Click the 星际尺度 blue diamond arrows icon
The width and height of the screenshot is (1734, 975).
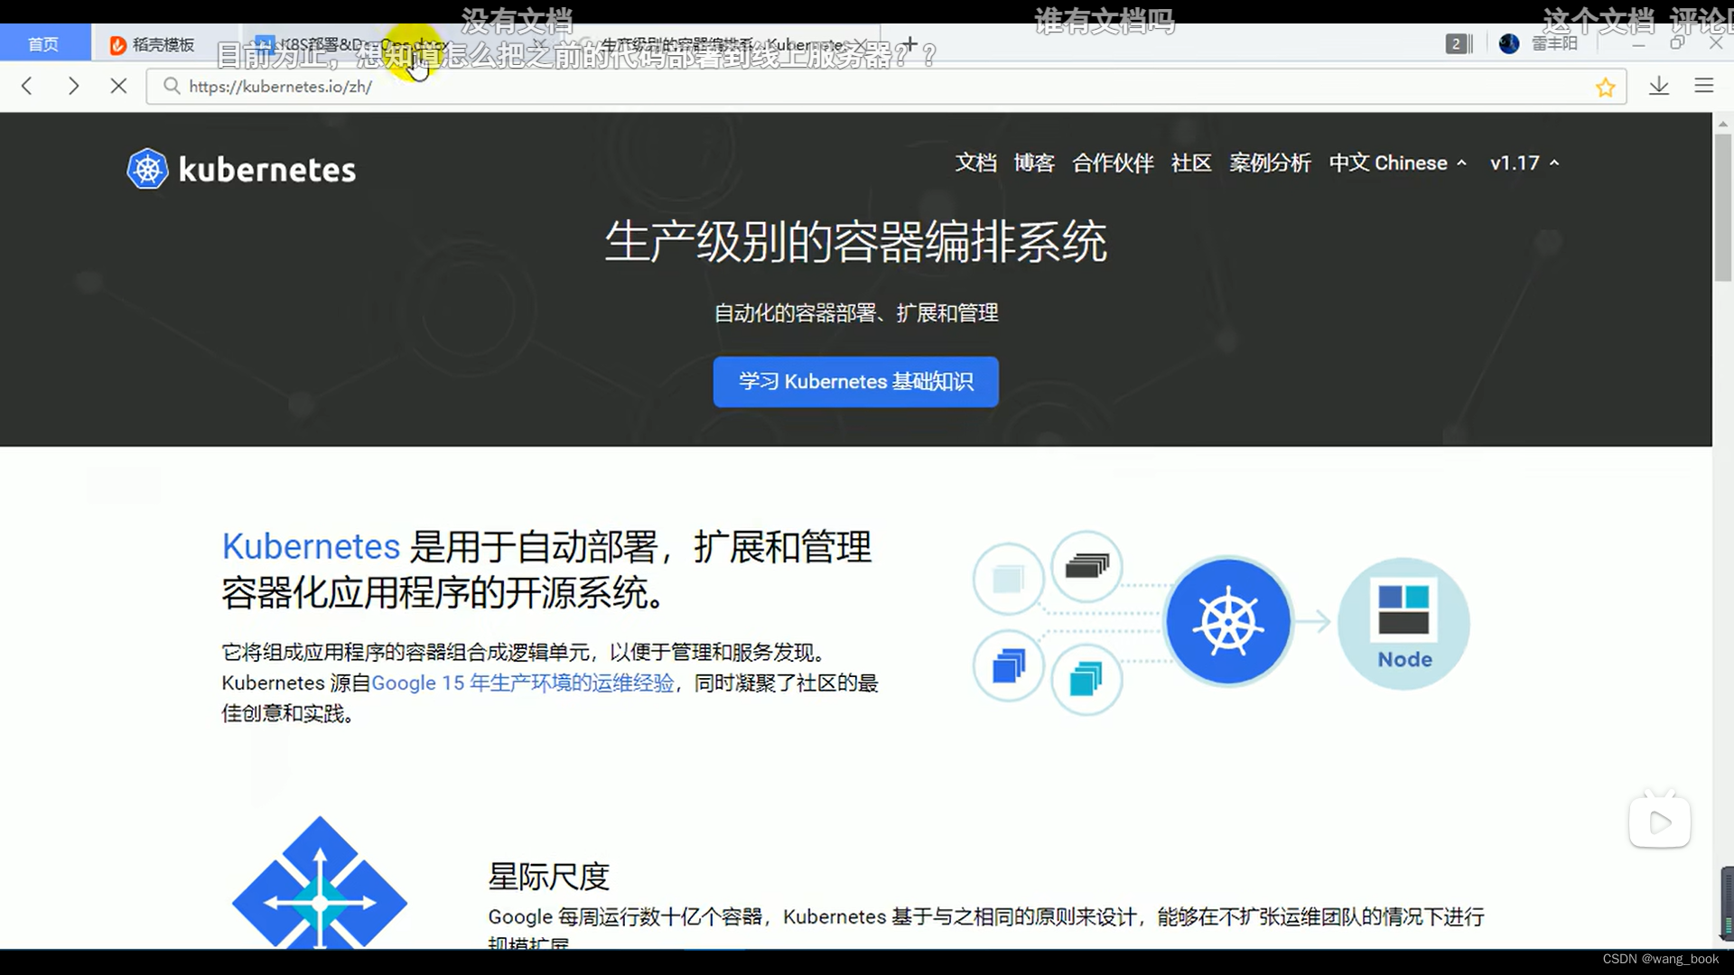click(320, 883)
